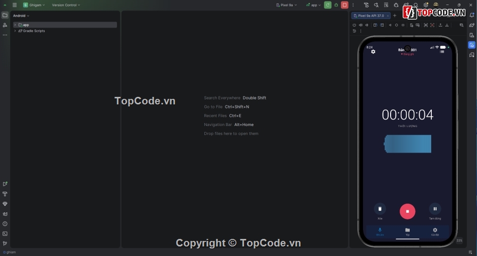Start emulator screen recording
477x256 pixels.
[432, 25]
